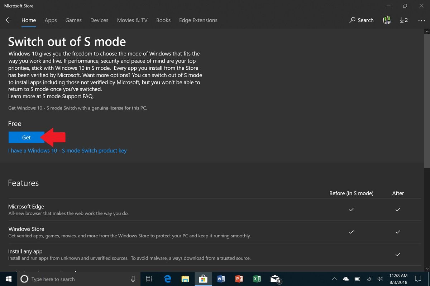Open the See more ellipsis menu
Viewport: 430px width, 286px height.
point(422,20)
